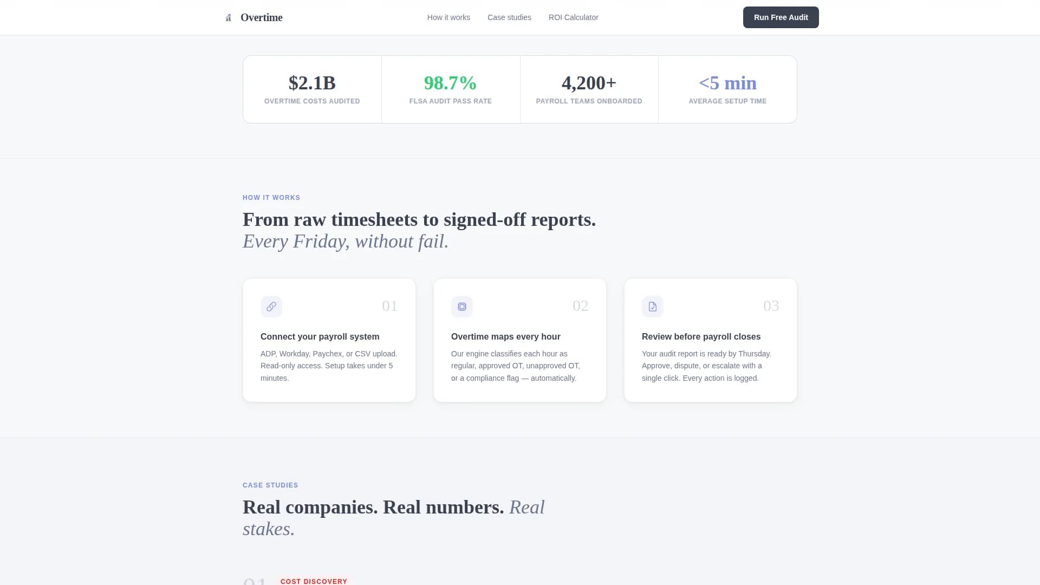The height and width of the screenshot is (585, 1040).
Task: Click the ADP, Workday, Paychex description text
Action: (x=329, y=366)
